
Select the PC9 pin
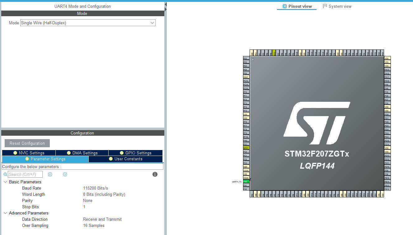387,92
